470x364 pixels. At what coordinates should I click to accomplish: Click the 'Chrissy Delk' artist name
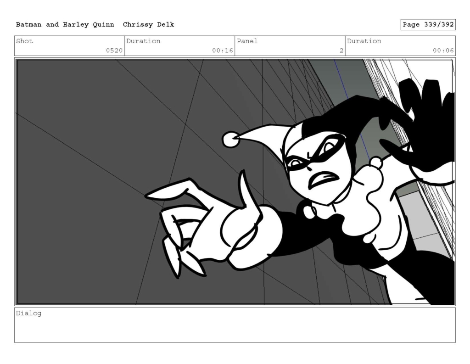(x=148, y=25)
